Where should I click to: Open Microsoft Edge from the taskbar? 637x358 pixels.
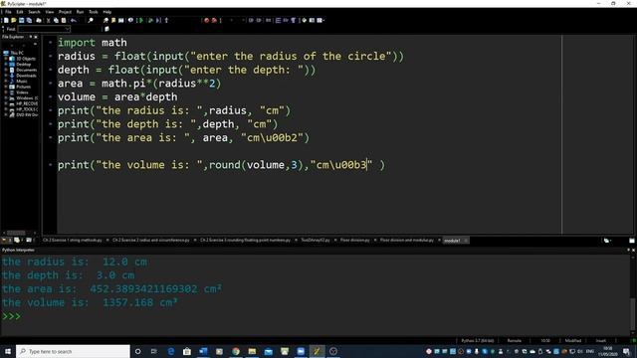point(170,351)
